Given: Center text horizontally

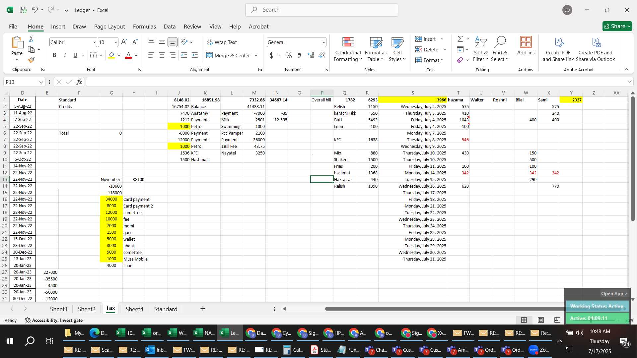Looking at the screenshot, I should click(x=162, y=55).
